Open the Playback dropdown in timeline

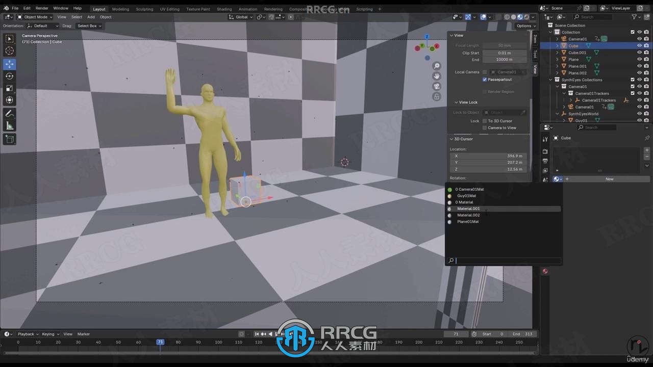[x=28, y=334]
